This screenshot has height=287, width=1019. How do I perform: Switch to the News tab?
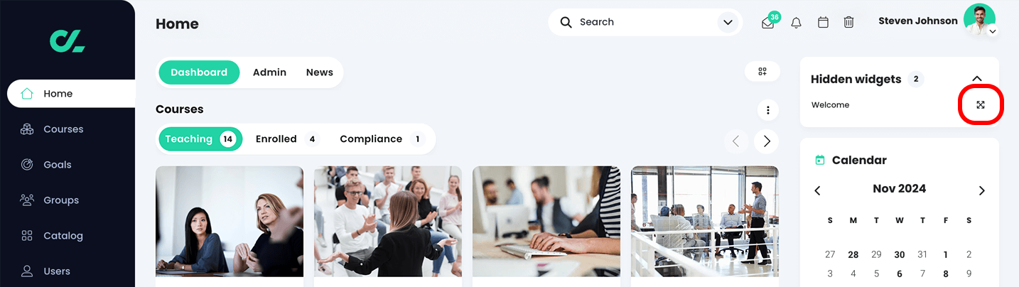click(320, 72)
